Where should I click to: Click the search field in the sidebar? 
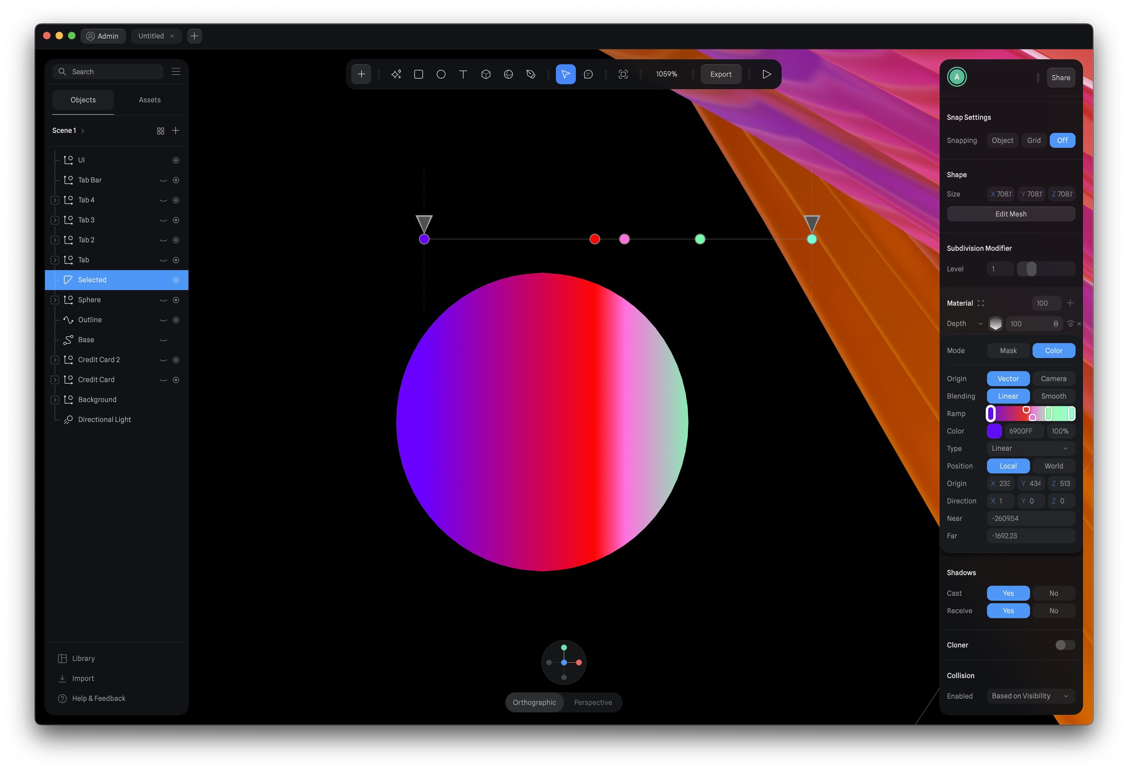[107, 71]
